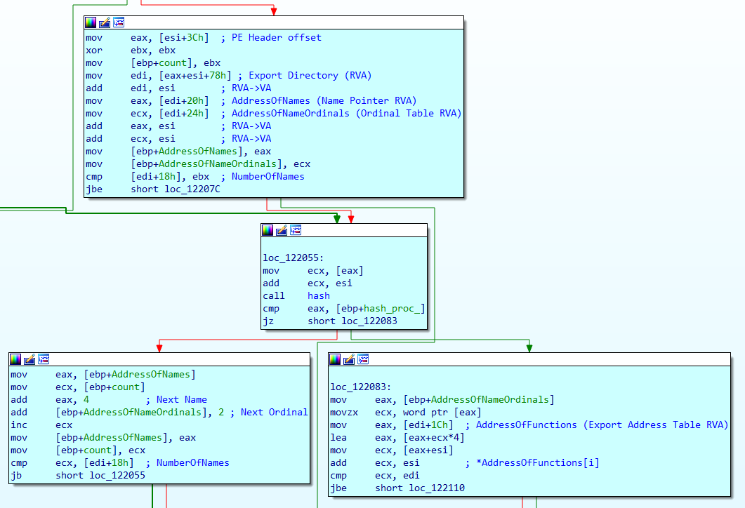Viewport: 745px width, 508px height.
Task: Follow jz short loc_122083 operand
Action: click(x=369, y=321)
